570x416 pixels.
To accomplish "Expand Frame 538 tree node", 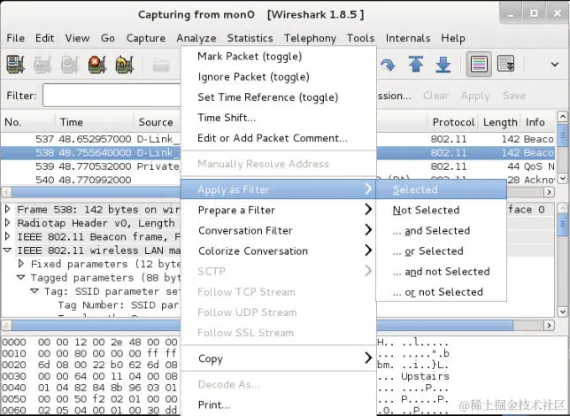I will click(x=7, y=209).
